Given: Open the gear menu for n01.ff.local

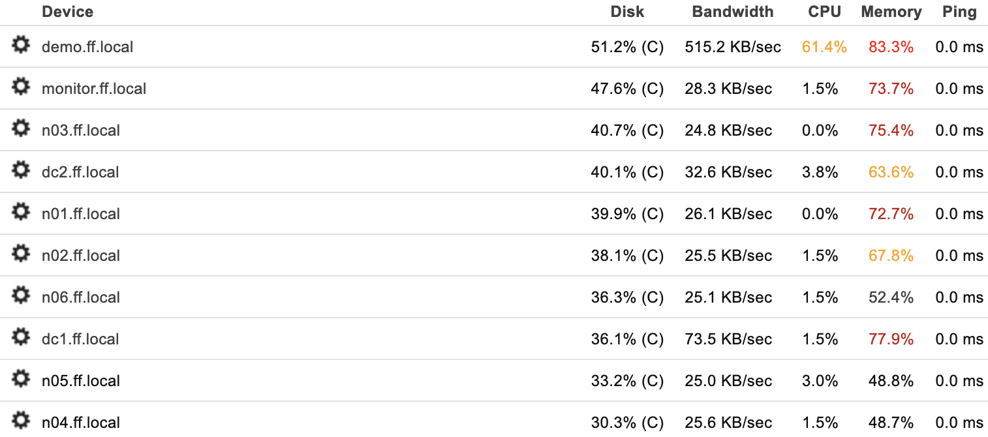Looking at the screenshot, I should [x=21, y=213].
